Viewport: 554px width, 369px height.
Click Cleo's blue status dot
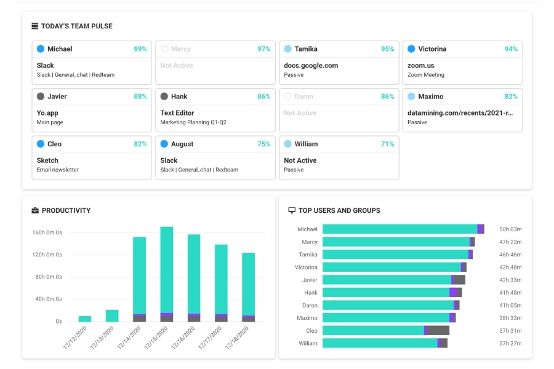point(41,144)
